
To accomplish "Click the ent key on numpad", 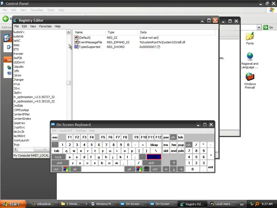I will pyautogui.click(x=210, y=166).
